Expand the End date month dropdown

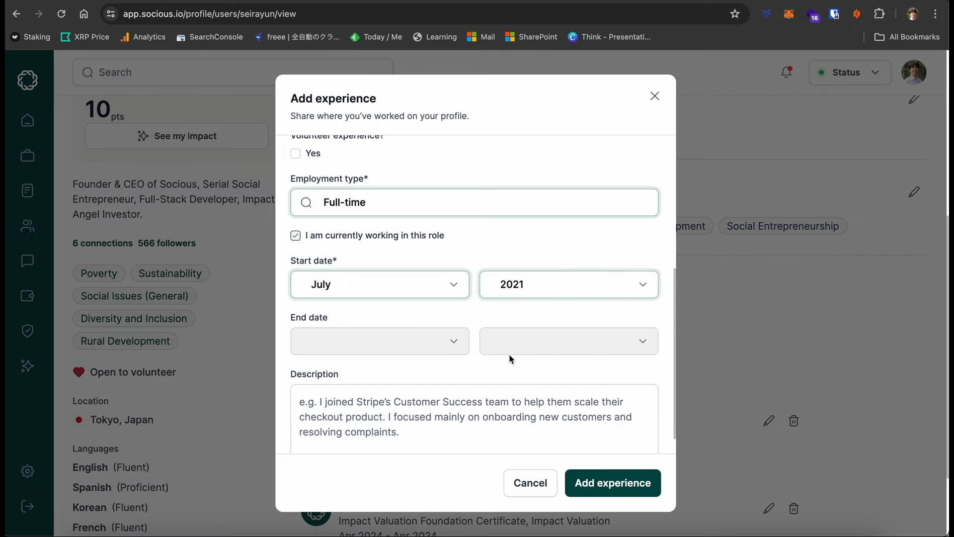point(380,341)
